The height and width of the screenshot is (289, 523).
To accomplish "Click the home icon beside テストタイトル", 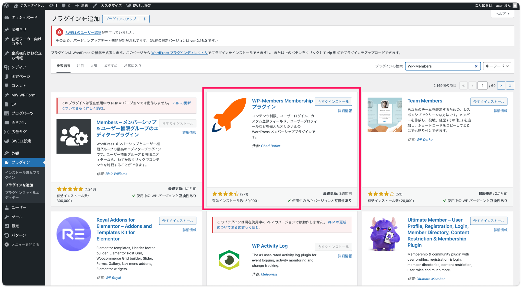I will 16,5.
